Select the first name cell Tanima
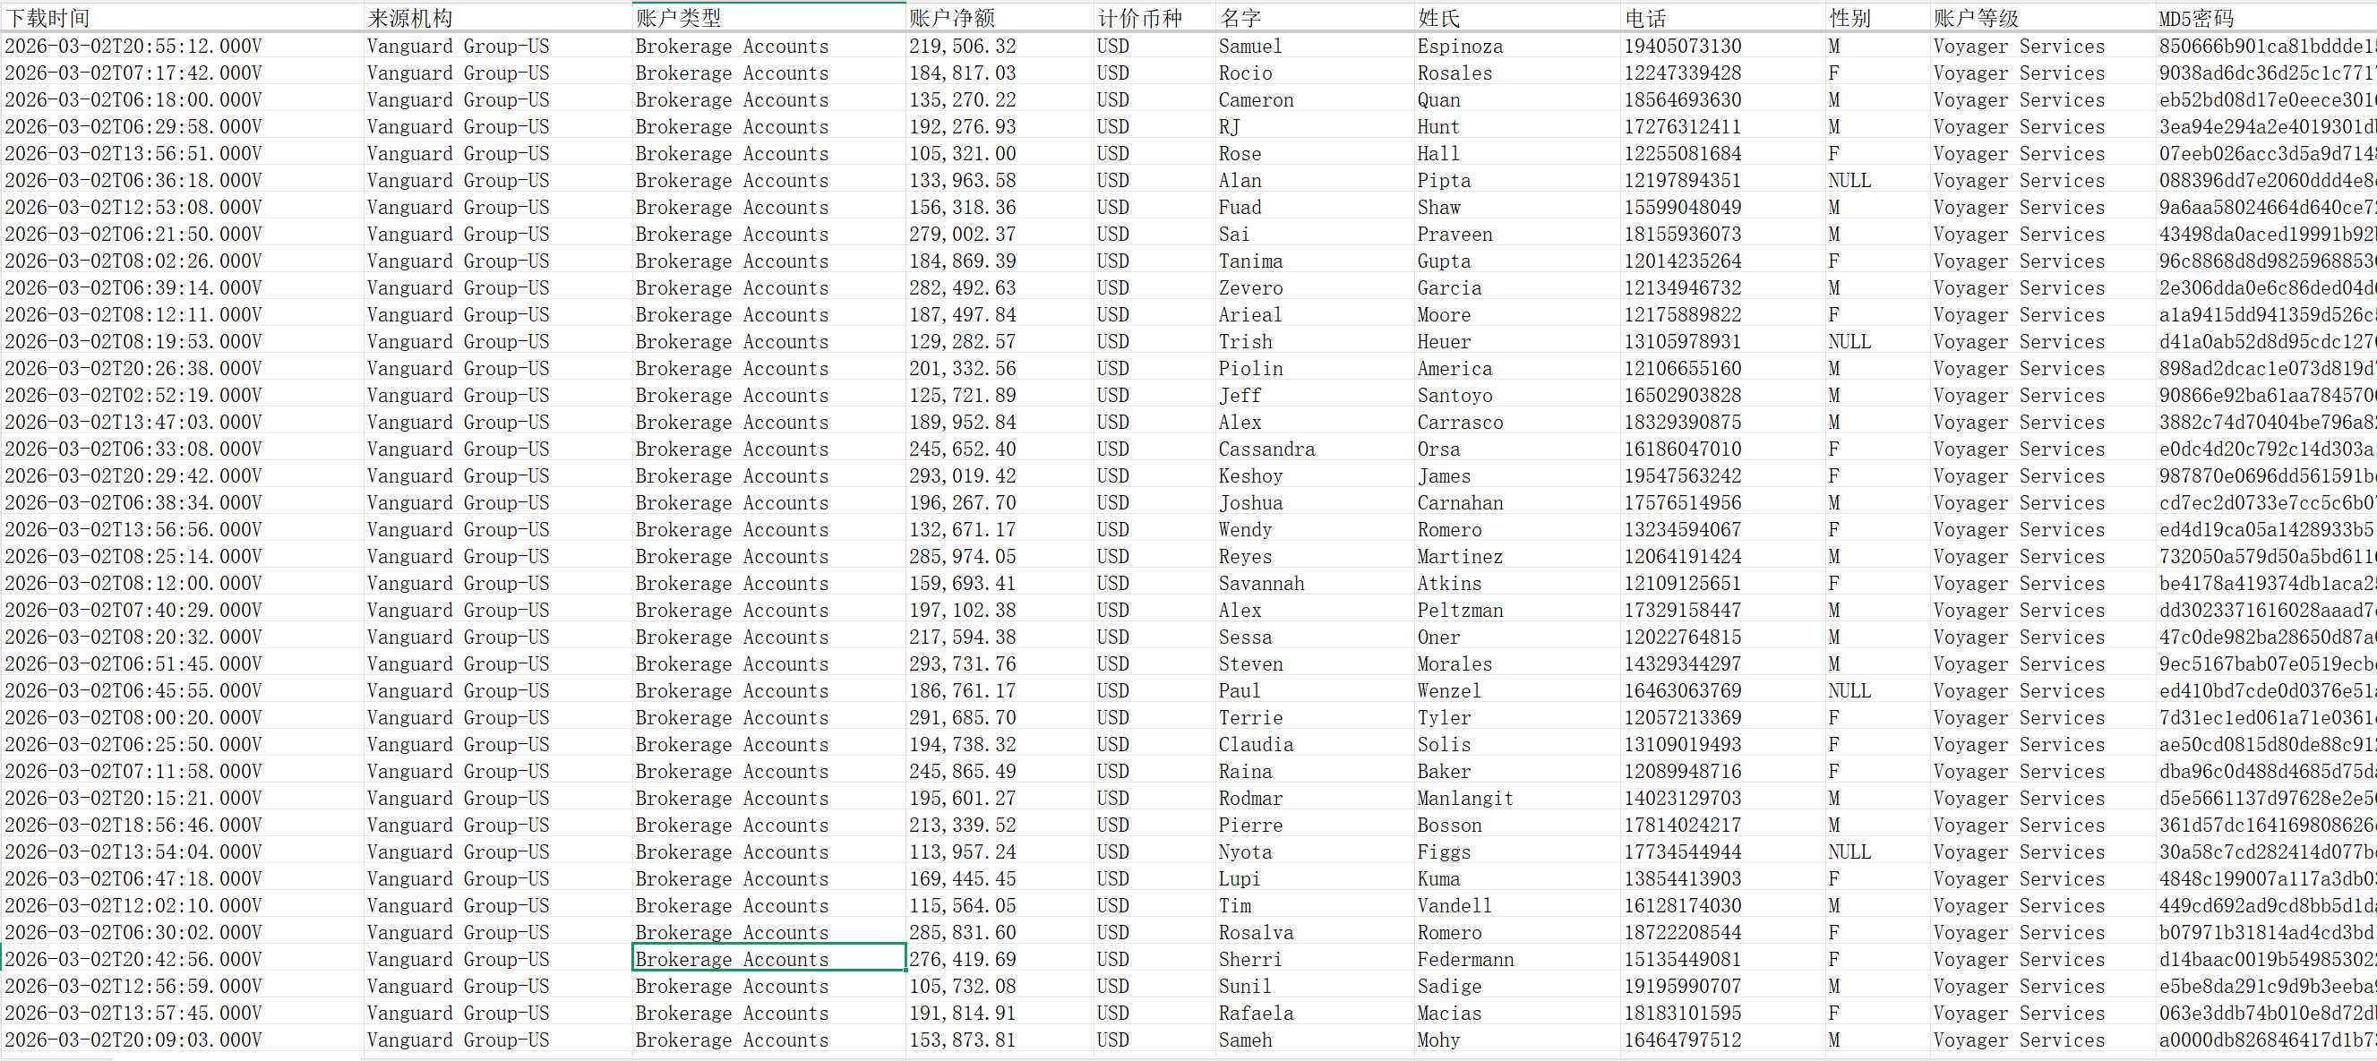The width and height of the screenshot is (2377, 1061). 1315,261
